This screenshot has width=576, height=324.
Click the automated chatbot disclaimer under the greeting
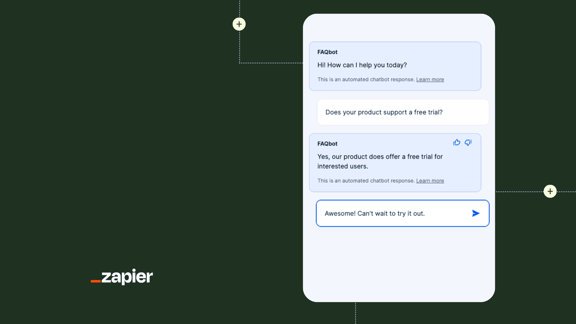tap(366, 79)
